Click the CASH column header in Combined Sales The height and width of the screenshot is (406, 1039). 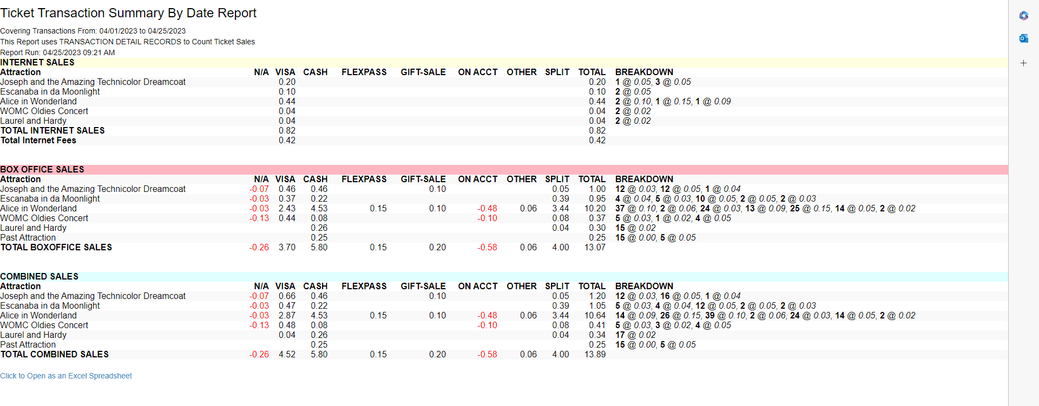315,287
